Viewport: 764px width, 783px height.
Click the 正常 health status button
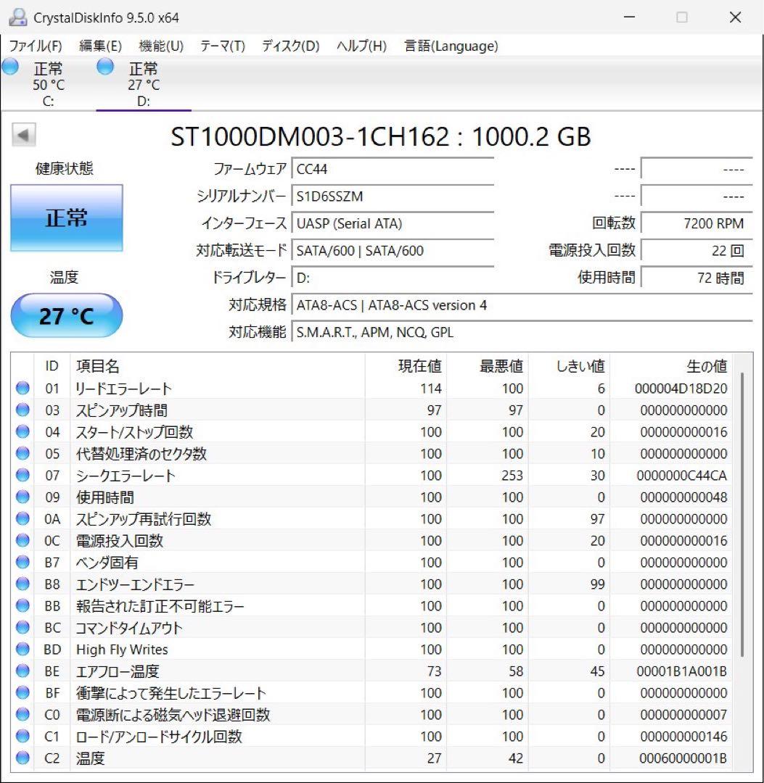(66, 217)
